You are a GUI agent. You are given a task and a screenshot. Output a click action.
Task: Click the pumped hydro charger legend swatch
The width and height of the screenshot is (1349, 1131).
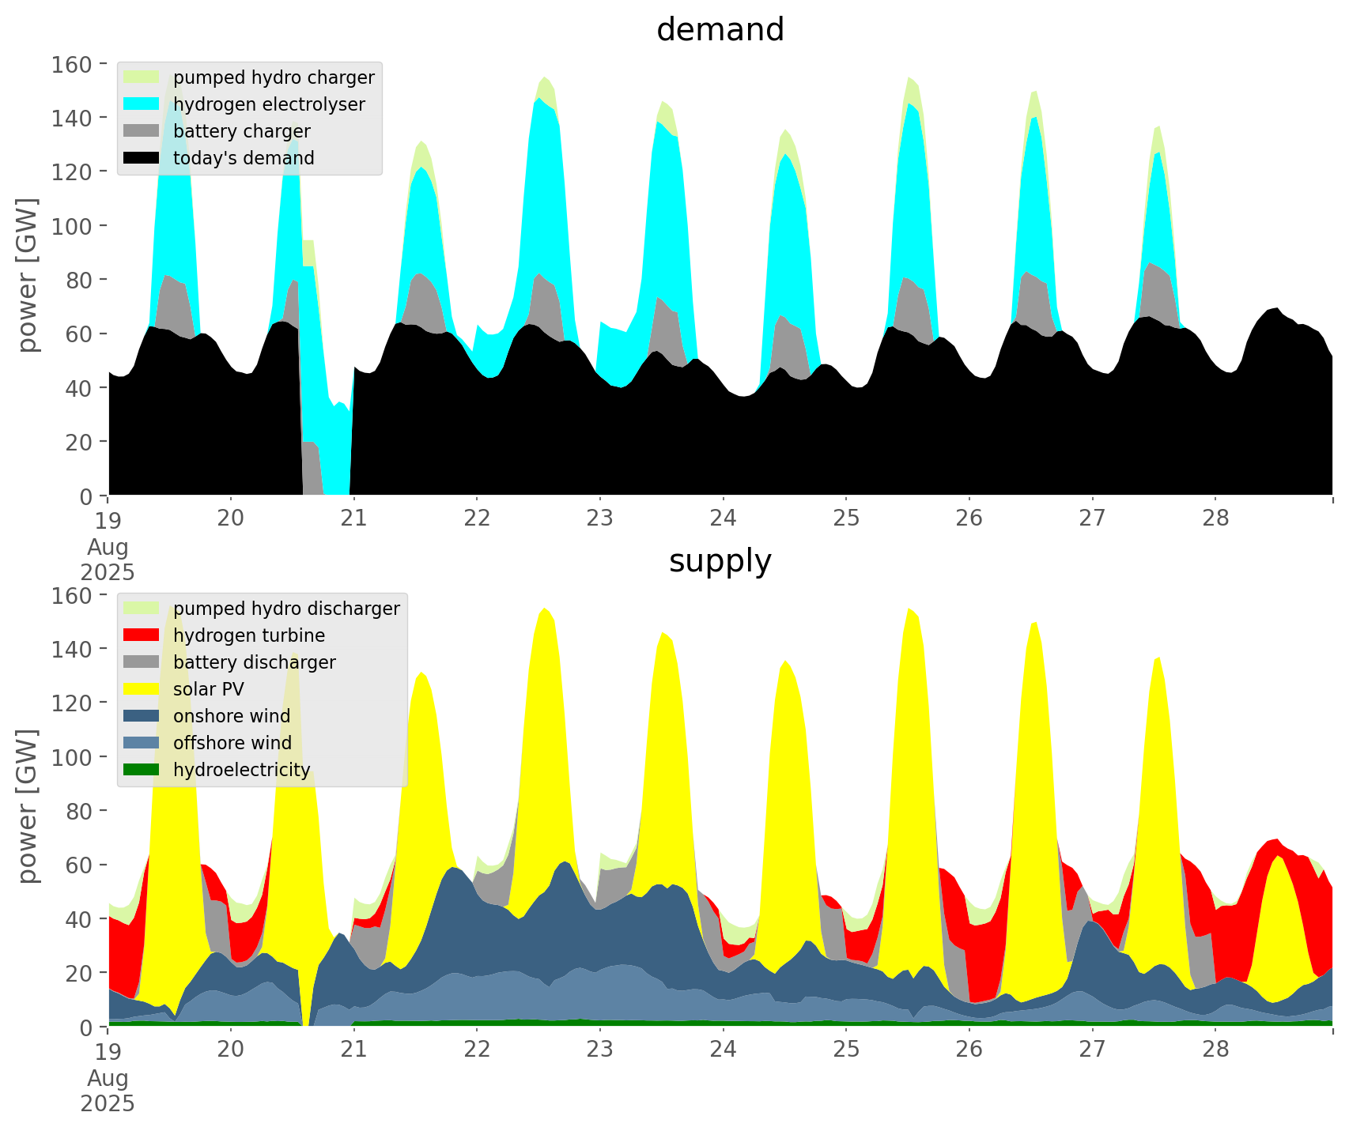click(142, 77)
